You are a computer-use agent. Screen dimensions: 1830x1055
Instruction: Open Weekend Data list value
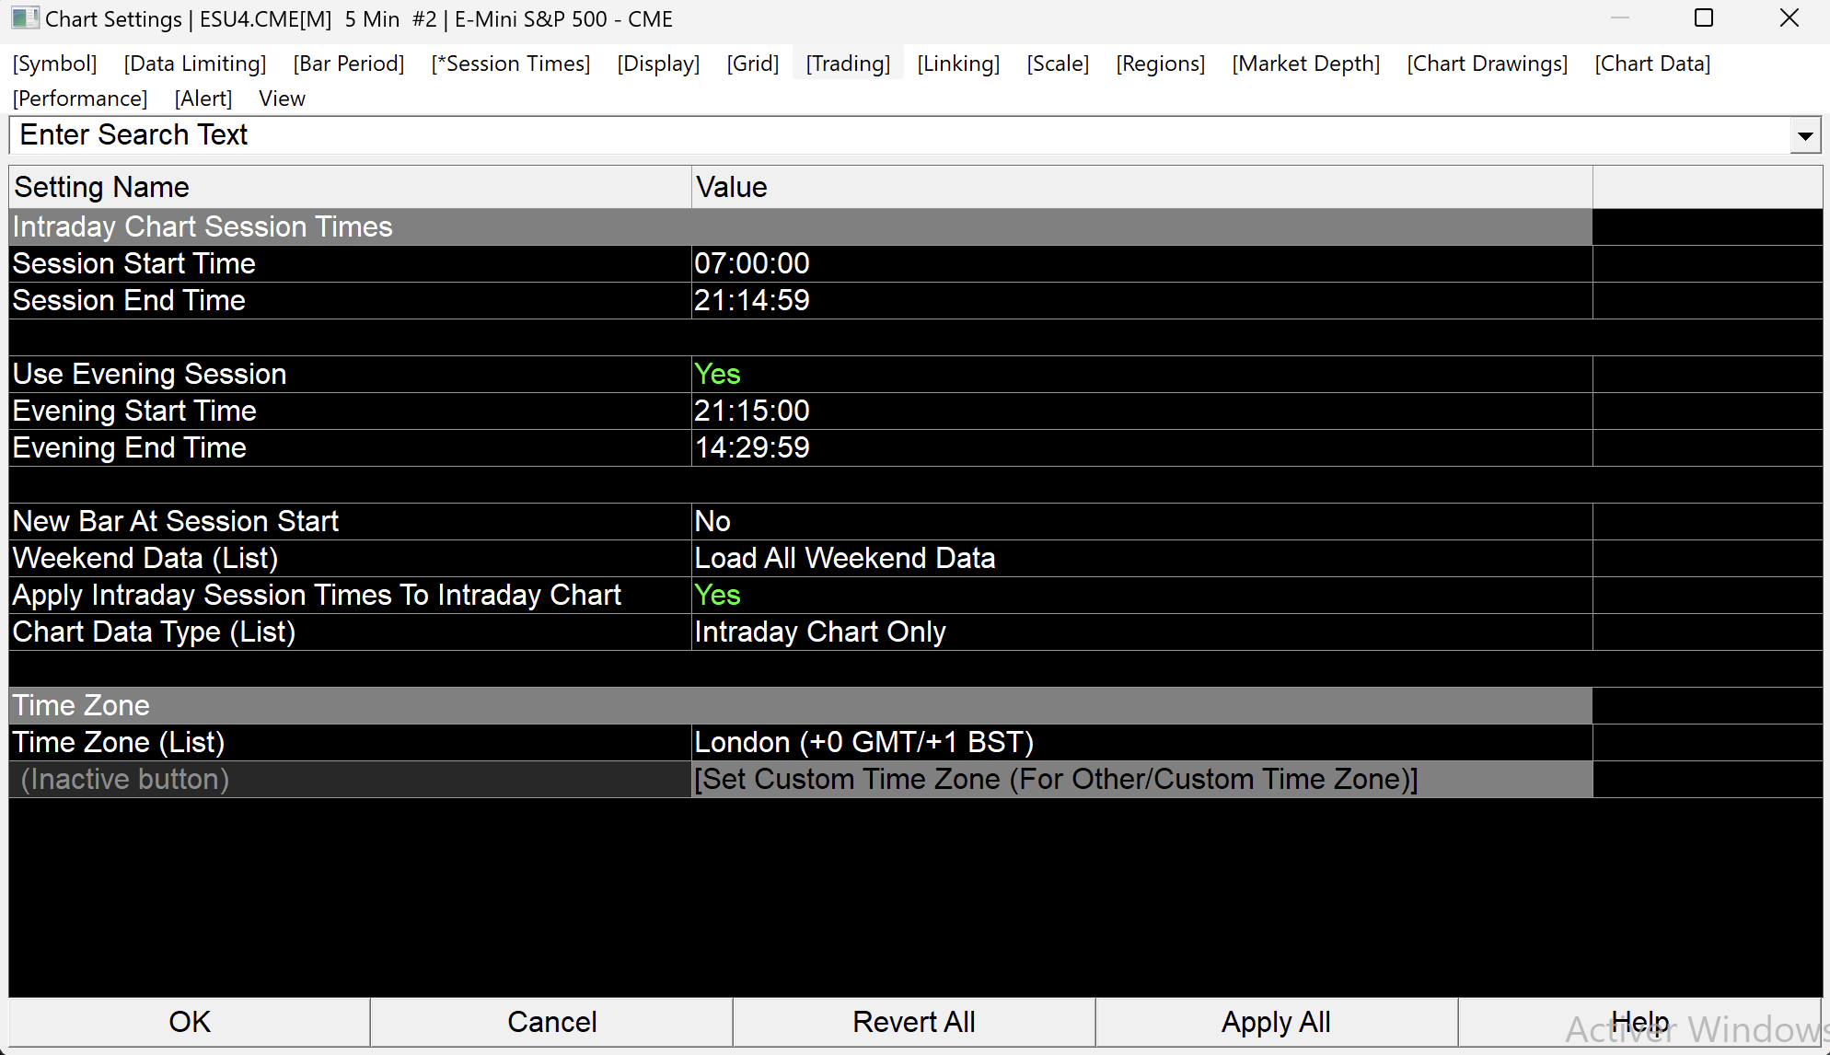coord(844,558)
